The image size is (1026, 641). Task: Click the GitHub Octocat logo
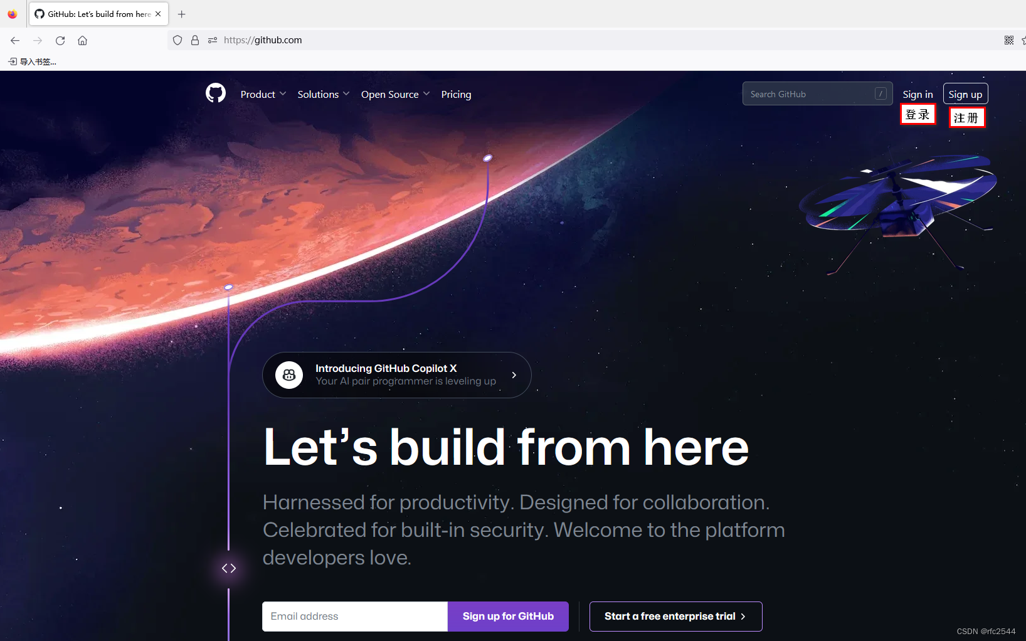click(x=216, y=93)
